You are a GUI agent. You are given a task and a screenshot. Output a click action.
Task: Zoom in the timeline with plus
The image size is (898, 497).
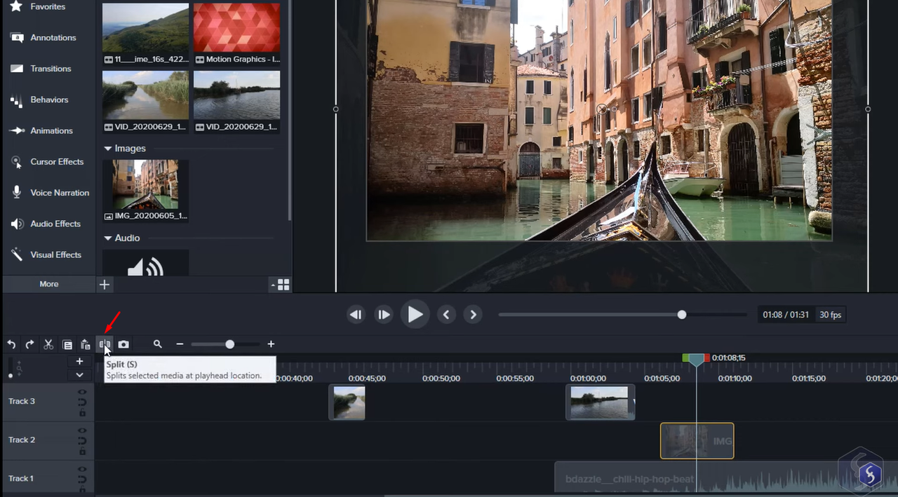coord(271,344)
